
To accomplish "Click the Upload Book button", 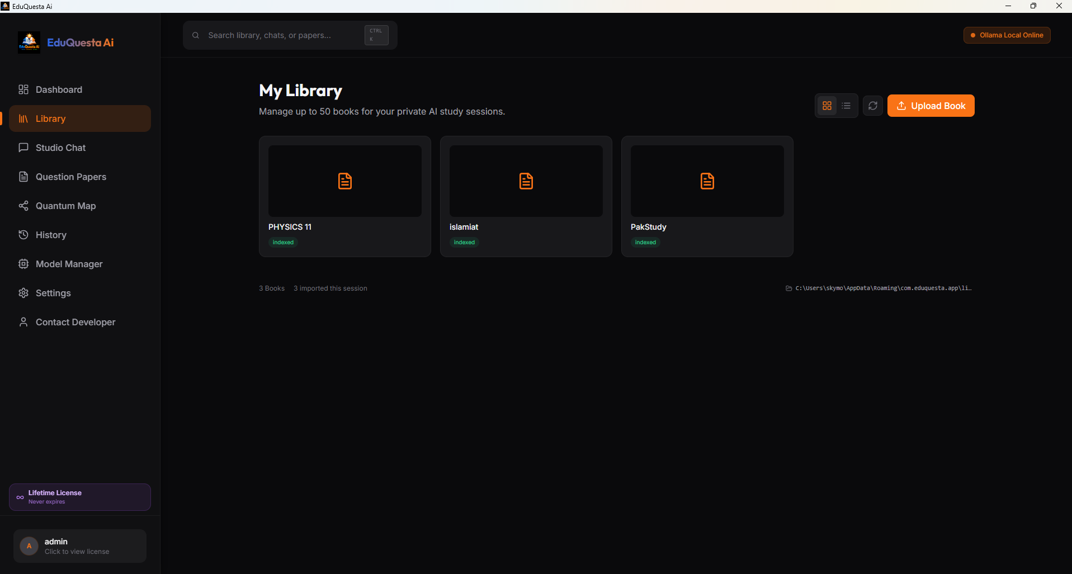I will pos(931,106).
